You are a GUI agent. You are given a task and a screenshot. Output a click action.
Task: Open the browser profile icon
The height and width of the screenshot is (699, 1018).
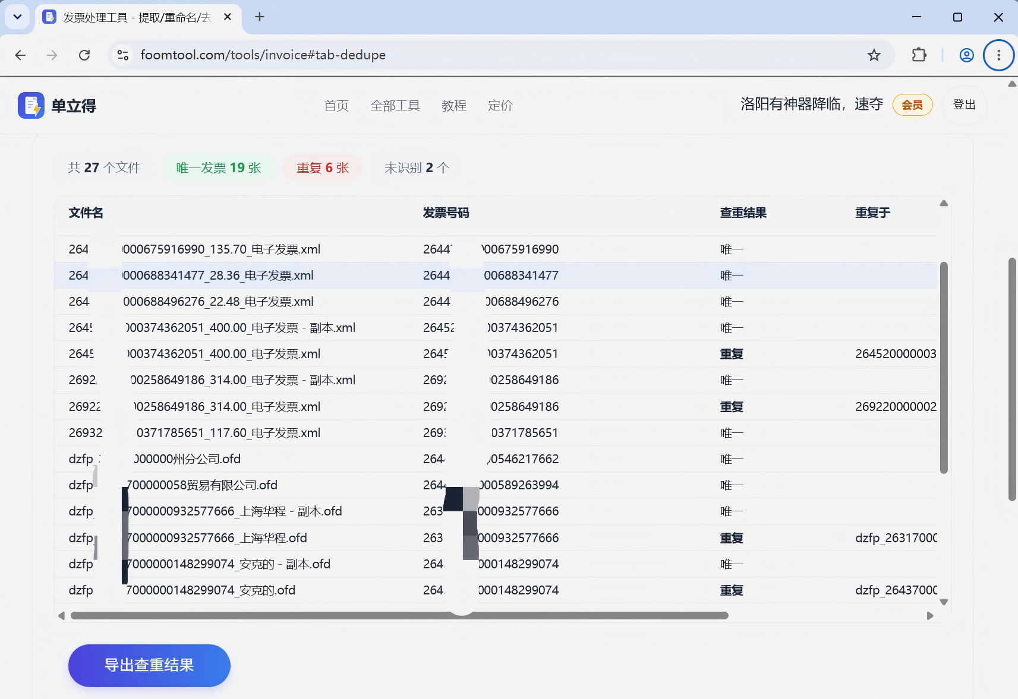pyautogui.click(x=967, y=55)
